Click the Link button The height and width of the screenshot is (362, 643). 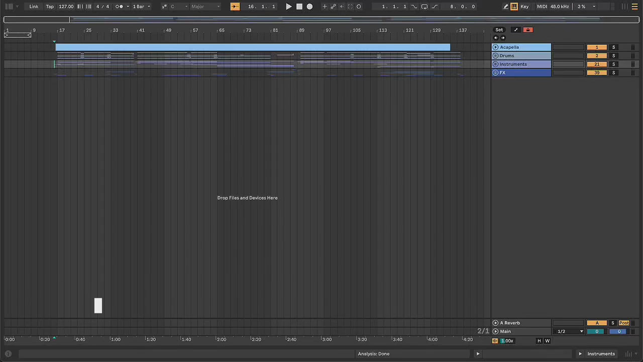[x=34, y=7]
